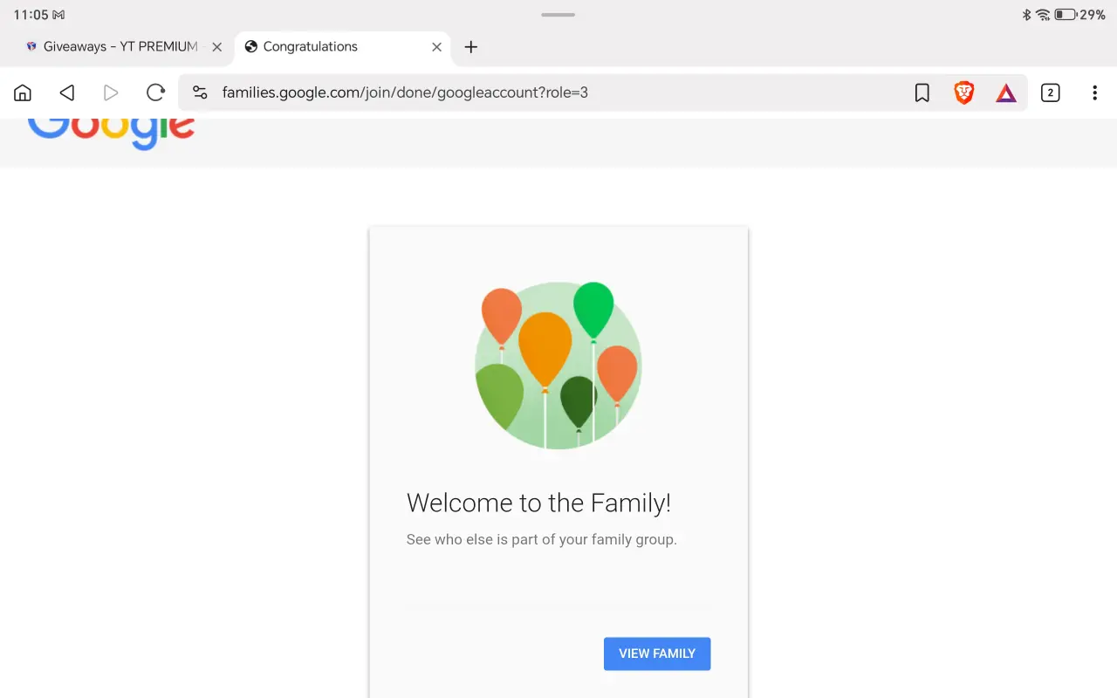Click the forward navigation arrow
Image resolution: width=1117 pixels, height=698 pixels.
(x=111, y=92)
